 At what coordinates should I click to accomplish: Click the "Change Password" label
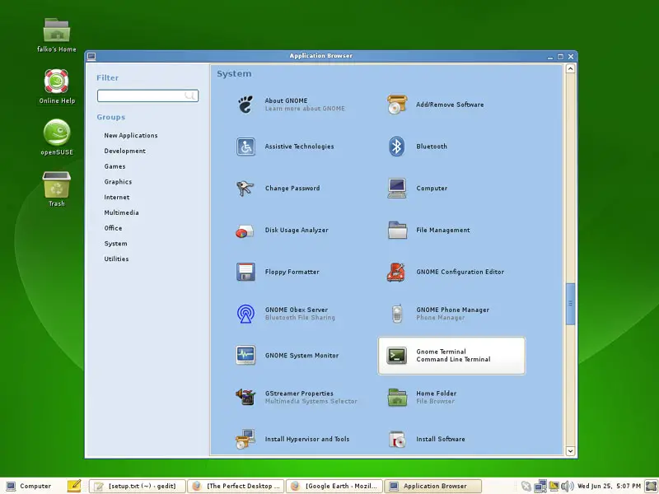click(x=292, y=189)
